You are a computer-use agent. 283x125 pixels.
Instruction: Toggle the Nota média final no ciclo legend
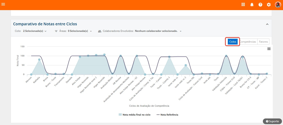134,115
